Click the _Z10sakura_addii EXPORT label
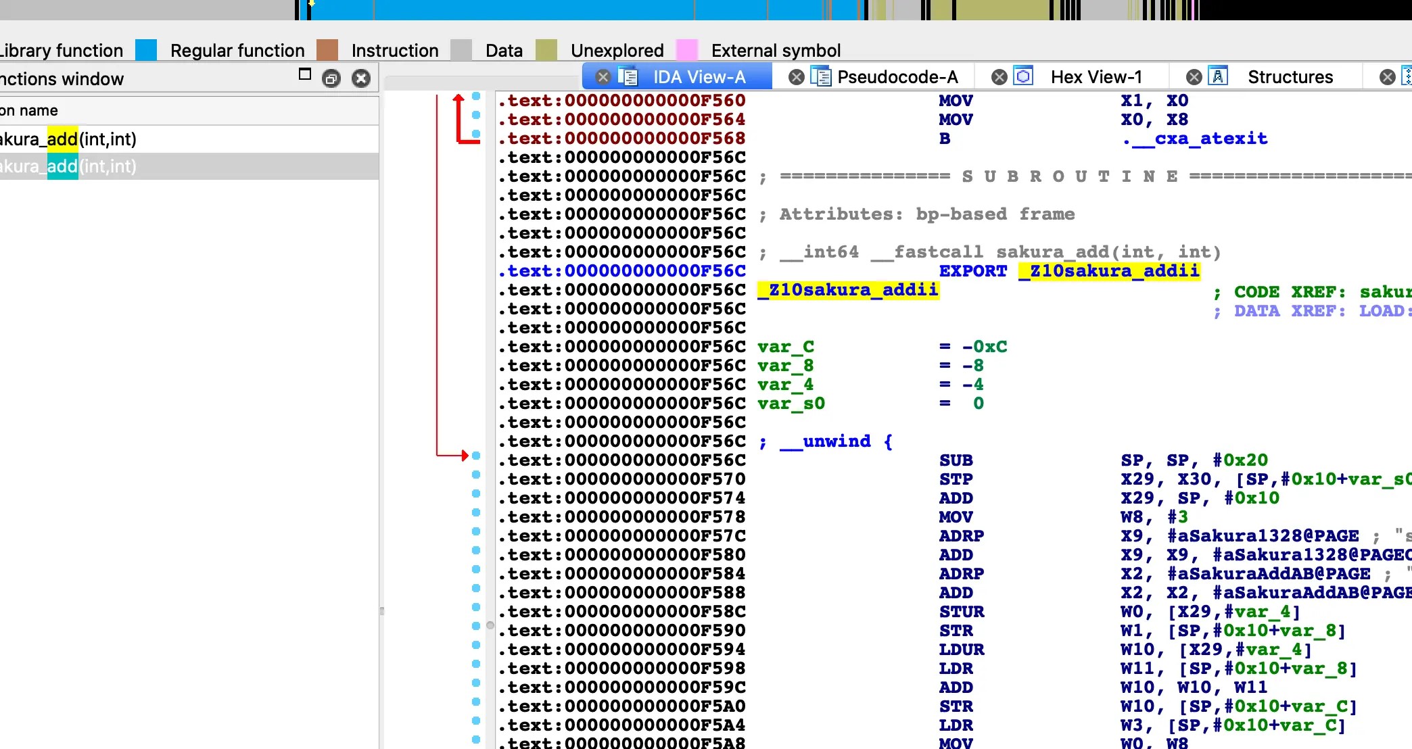Viewport: 1412px width, 749px height. click(x=1108, y=271)
